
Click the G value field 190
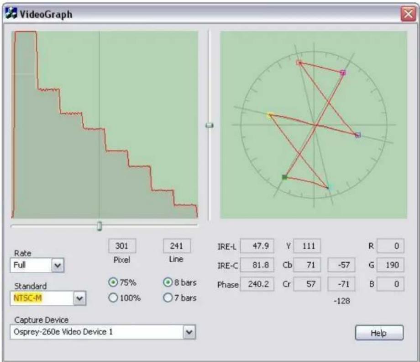tap(390, 265)
